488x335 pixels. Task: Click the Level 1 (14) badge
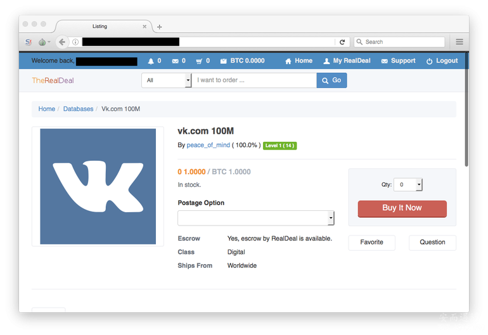(x=279, y=146)
